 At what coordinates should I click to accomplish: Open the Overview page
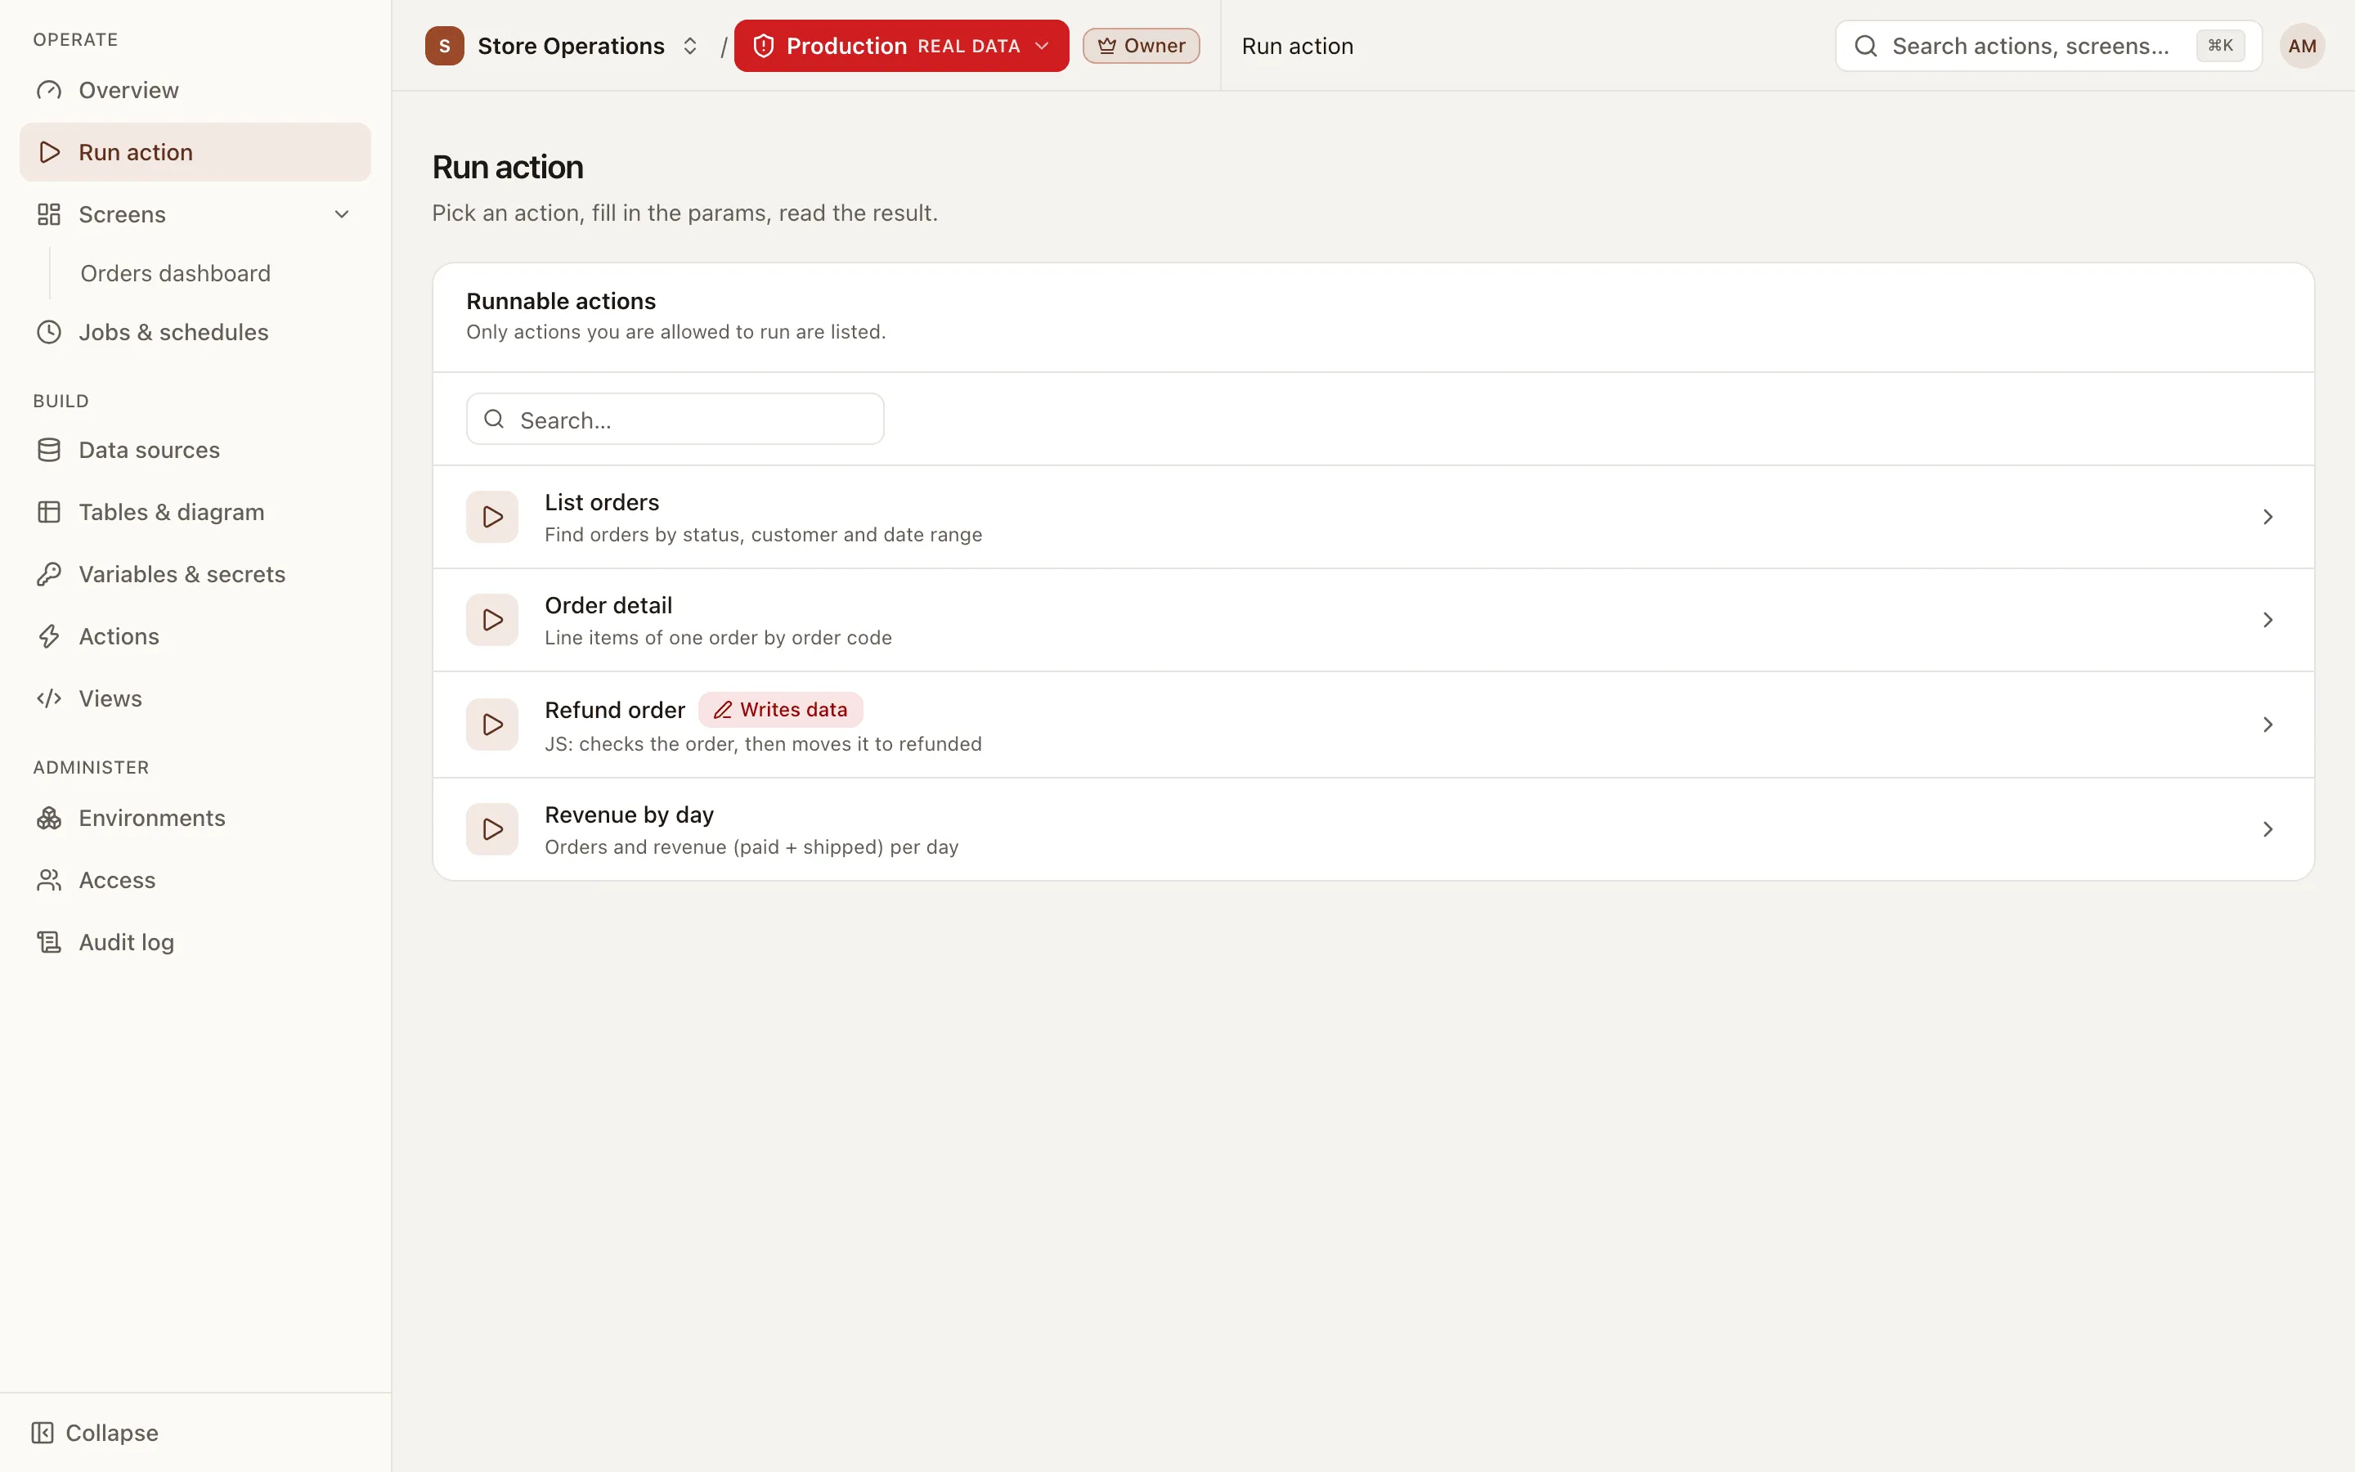(x=195, y=90)
